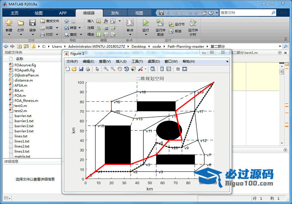Open dropdown arrow under Breakpoints (断点)
The image size is (292, 204).
pyautogui.click(x=130, y=35)
